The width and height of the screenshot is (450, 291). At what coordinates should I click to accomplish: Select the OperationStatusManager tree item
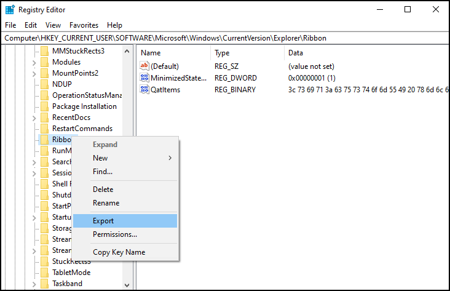(x=87, y=95)
